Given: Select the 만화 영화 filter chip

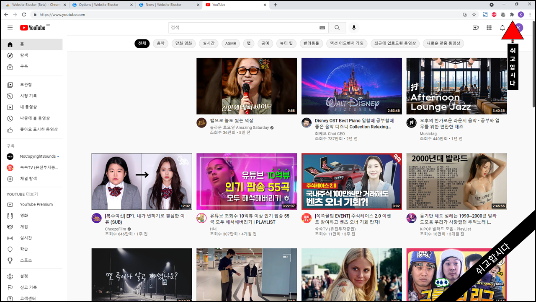Looking at the screenshot, I should [183, 43].
